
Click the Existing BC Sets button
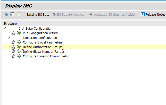[x=38, y=15]
